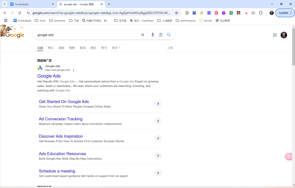Click the 完成更新 update button

point(285,13)
